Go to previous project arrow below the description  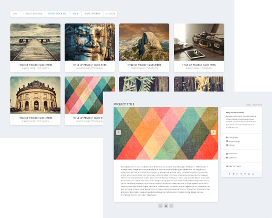point(160,205)
